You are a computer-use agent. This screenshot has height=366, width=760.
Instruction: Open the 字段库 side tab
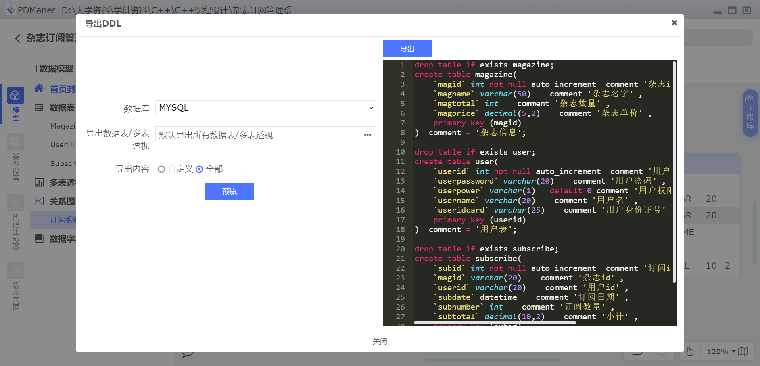[750, 113]
